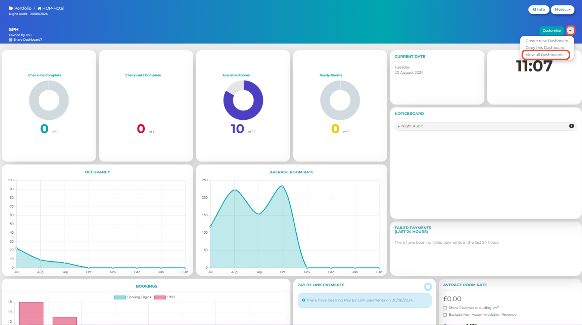Open the Portfolio breadcrumb link
Viewport: 582px width, 325px height.
[x=23, y=8]
